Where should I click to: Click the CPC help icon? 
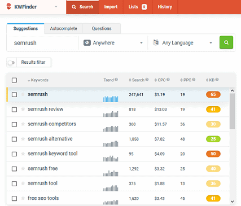[168, 80]
